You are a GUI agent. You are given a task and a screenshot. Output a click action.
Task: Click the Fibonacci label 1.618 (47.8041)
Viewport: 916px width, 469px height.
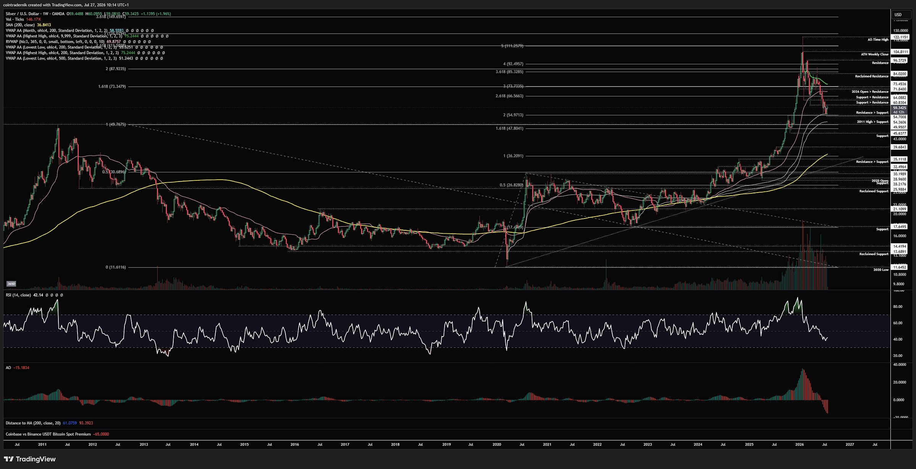[510, 128]
